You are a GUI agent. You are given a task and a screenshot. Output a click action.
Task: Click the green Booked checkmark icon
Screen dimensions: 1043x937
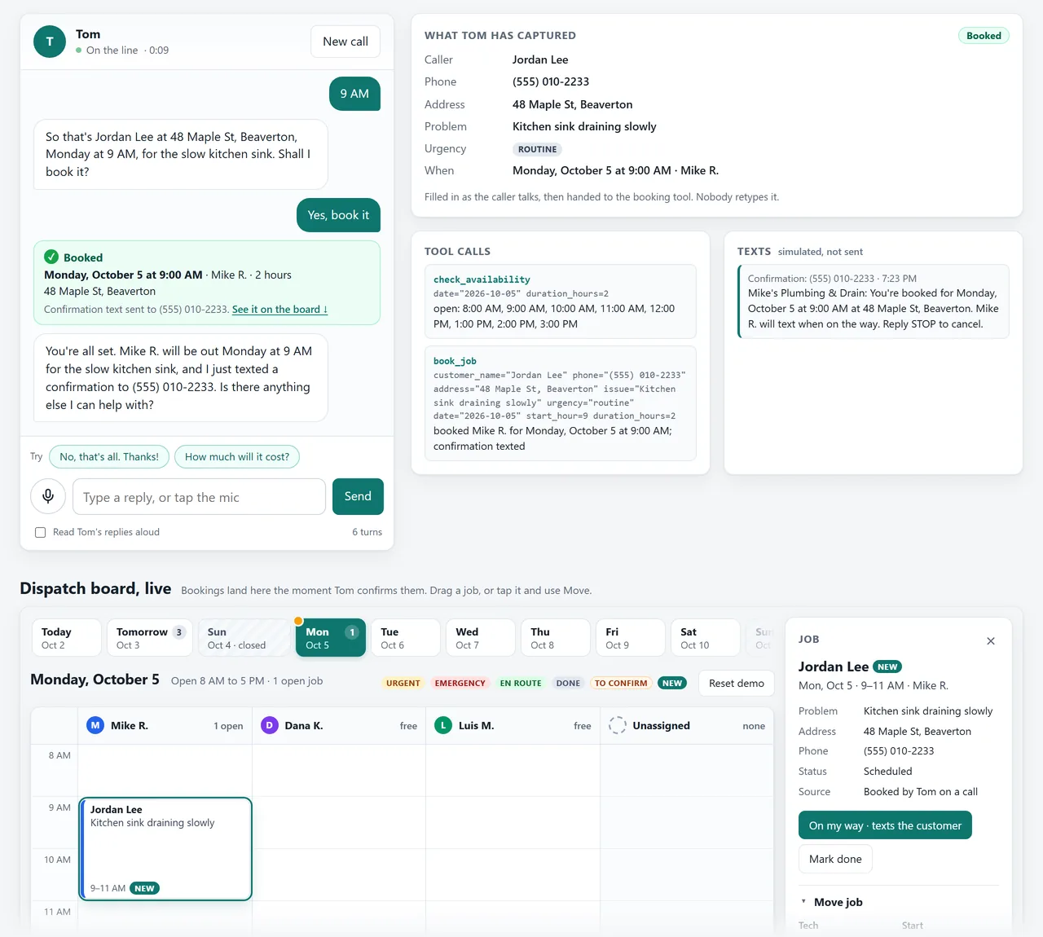tap(51, 257)
